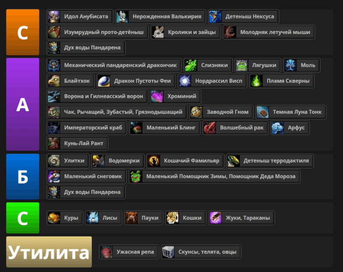
Task: Click the rabbit icon for Кролики и зайцы
Action: (158, 32)
